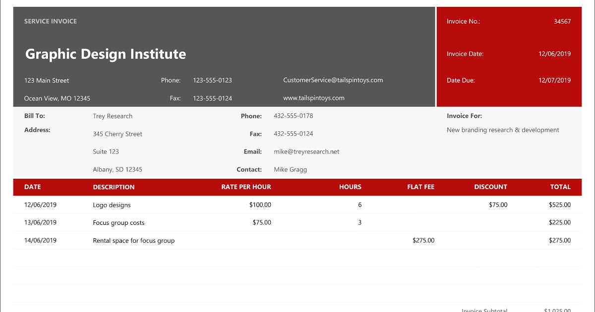The width and height of the screenshot is (595, 312).
Task: Click hours value 3 for Focus group costs
Action: 359,222
